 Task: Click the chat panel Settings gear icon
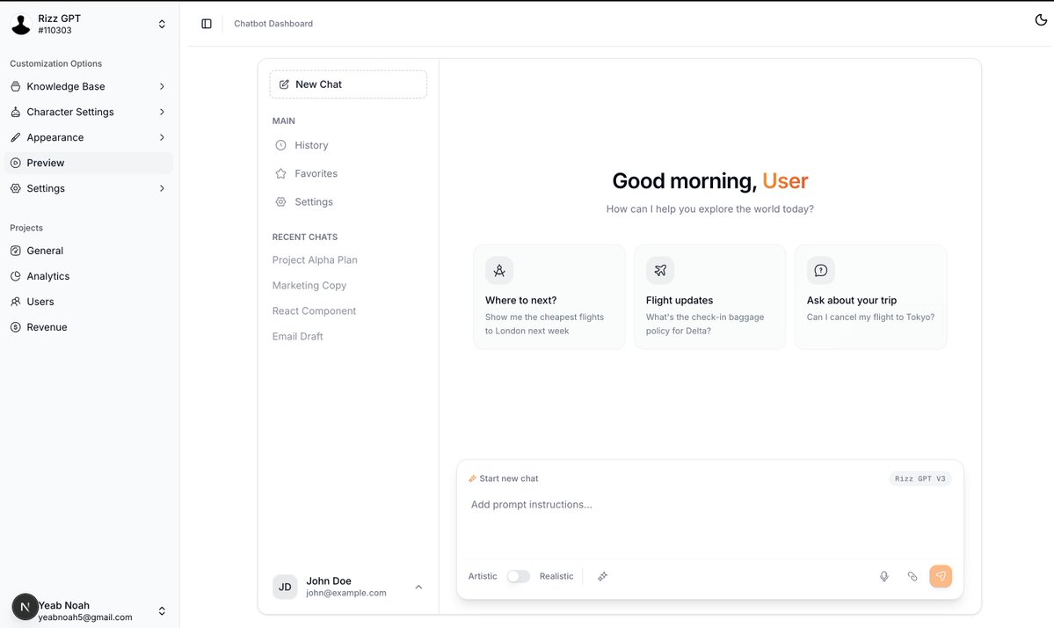coord(281,201)
